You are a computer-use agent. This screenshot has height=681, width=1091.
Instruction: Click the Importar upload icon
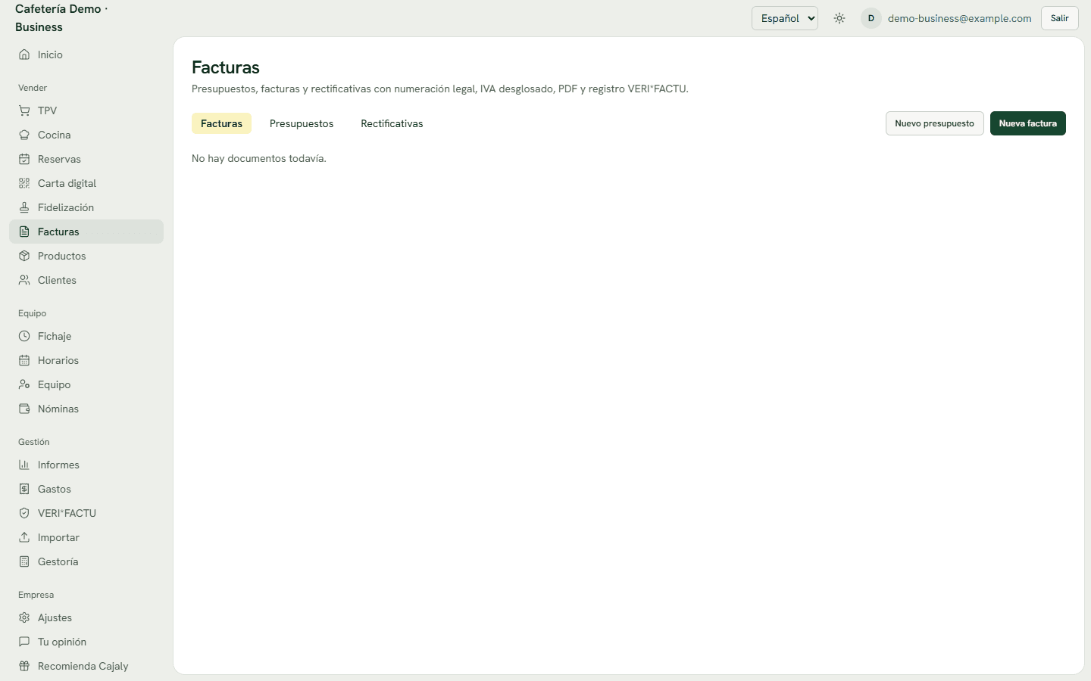click(x=24, y=537)
